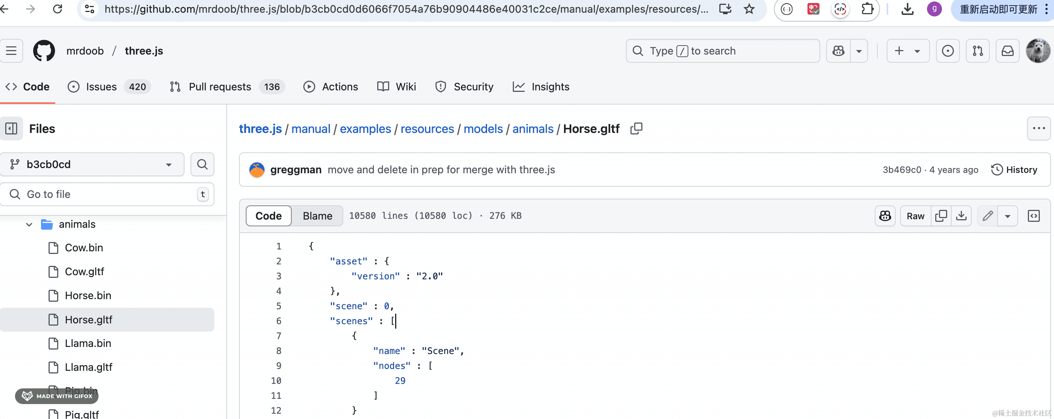Viewport: 1054px width, 419px height.
Task: View file History
Action: 1014,170
